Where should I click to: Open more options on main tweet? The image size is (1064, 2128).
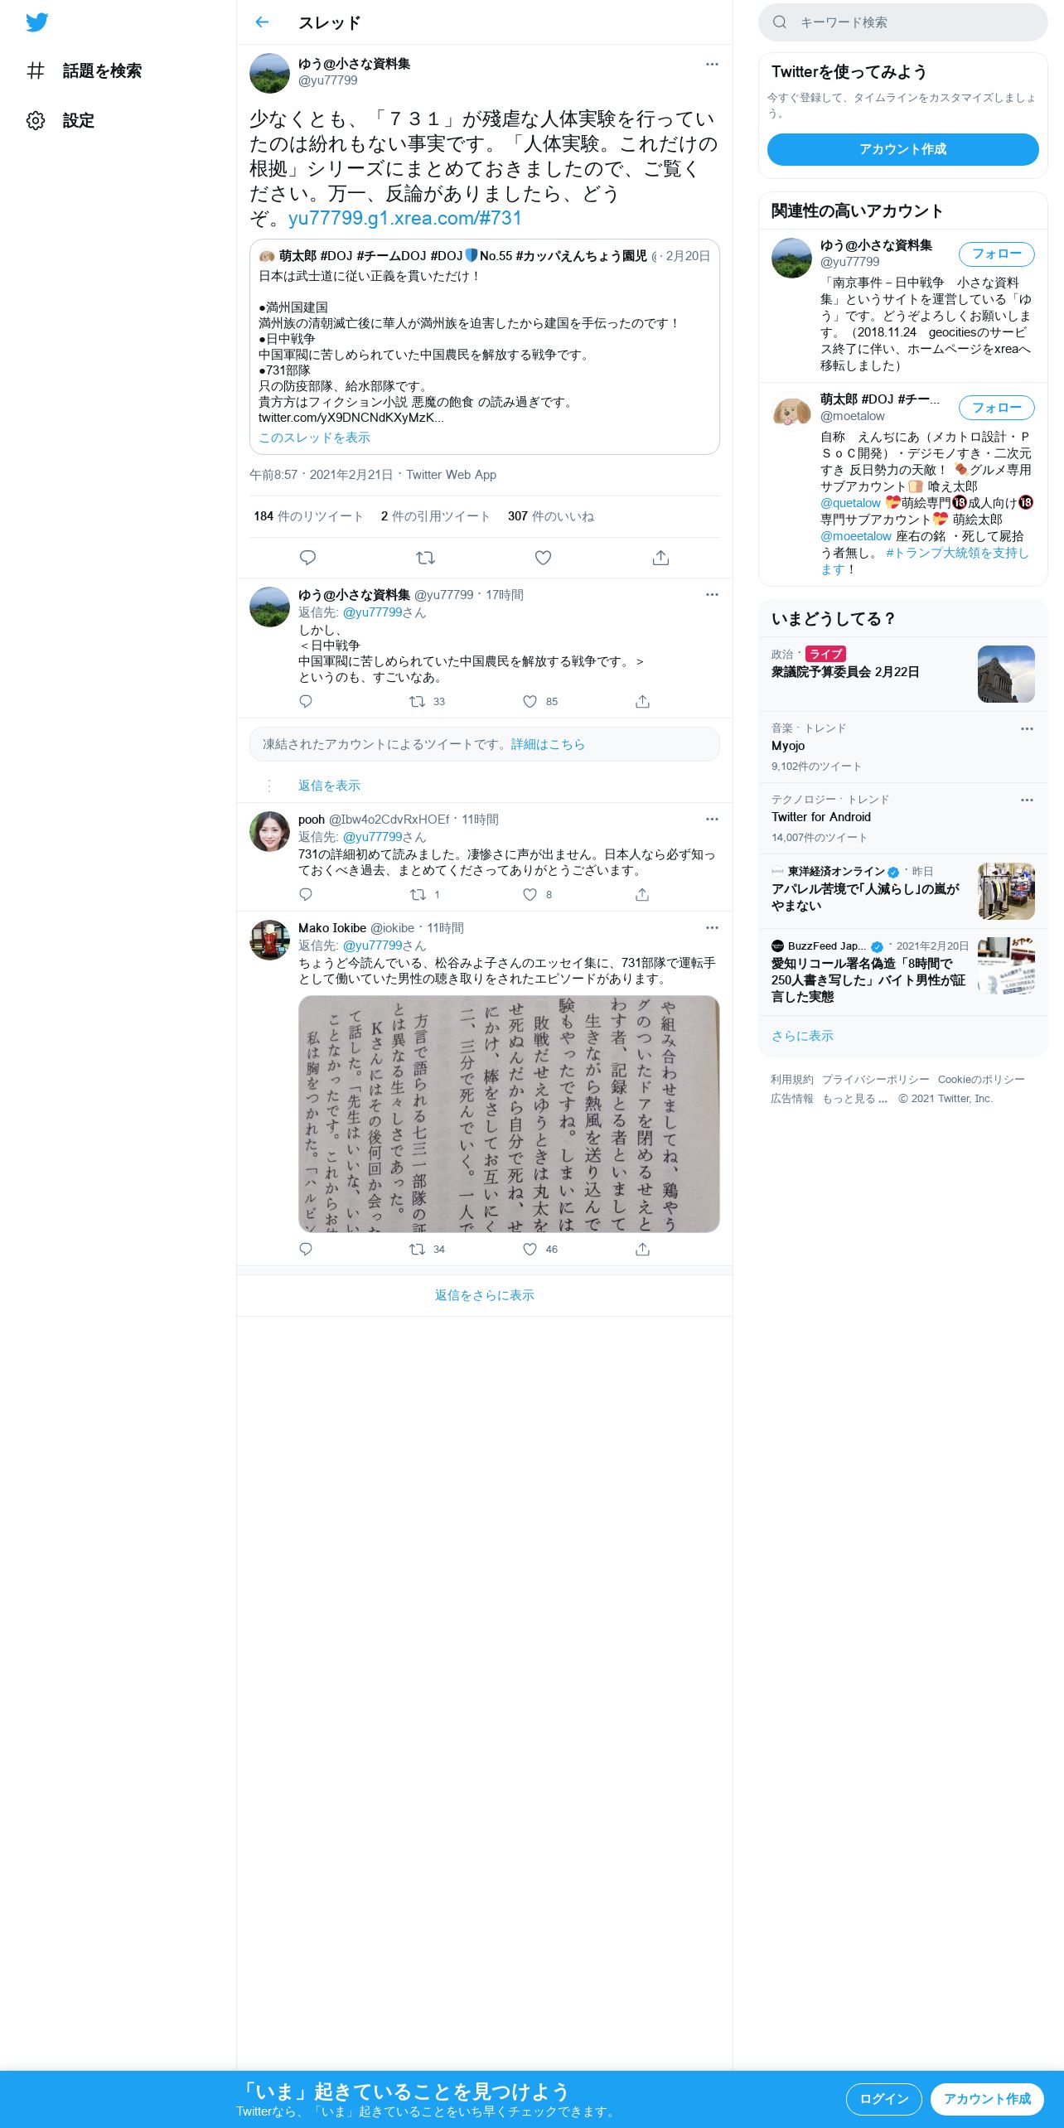(x=712, y=64)
